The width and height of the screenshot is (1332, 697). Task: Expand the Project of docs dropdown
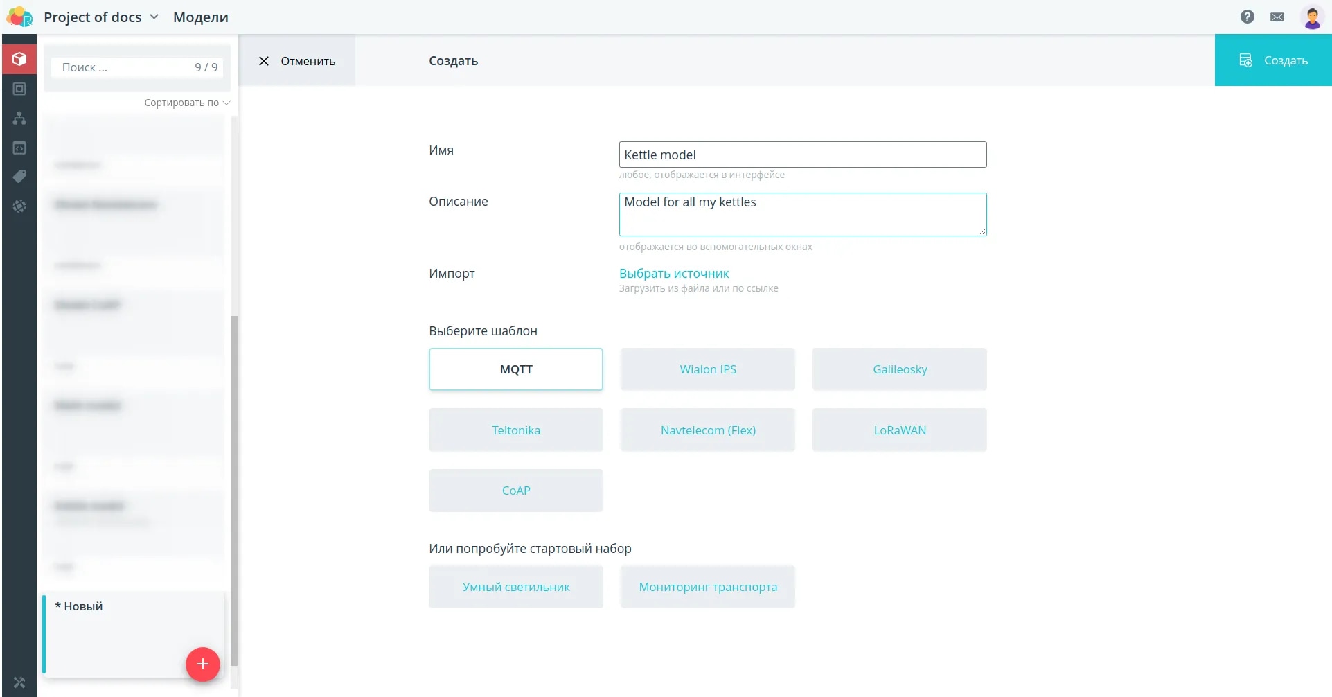101,17
